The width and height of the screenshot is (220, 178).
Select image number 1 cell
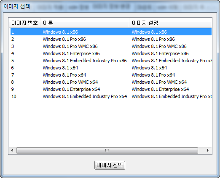(13, 32)
